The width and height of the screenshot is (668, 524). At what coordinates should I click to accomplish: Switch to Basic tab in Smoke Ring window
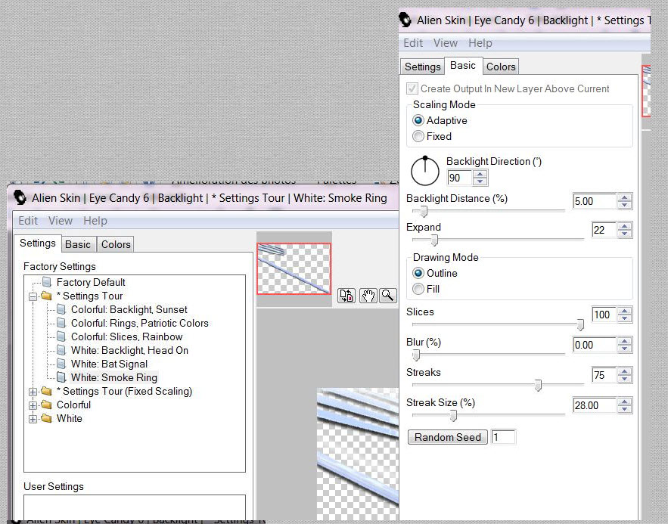(78, 244)
